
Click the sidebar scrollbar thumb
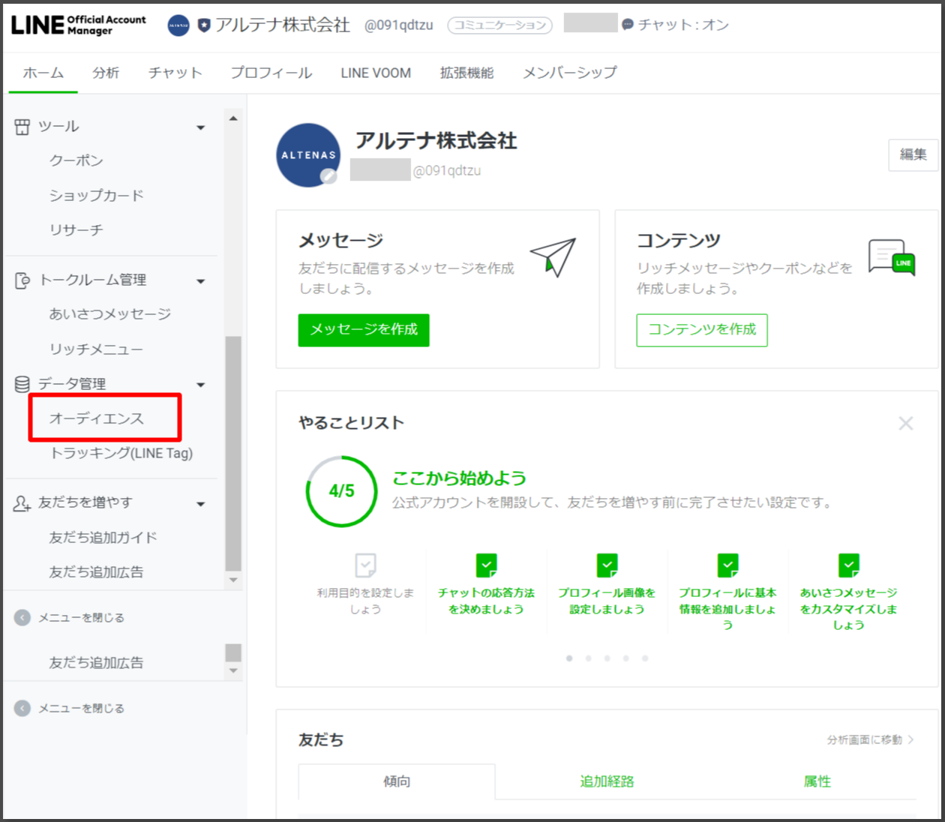pyautogui.click(x=233, y=454)
